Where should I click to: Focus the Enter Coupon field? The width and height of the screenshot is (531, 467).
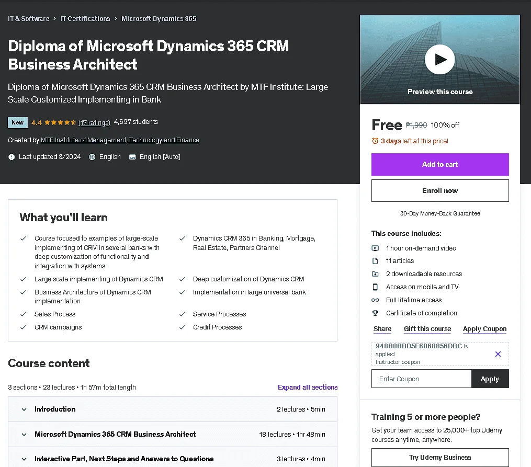click(x=421, y=379)
